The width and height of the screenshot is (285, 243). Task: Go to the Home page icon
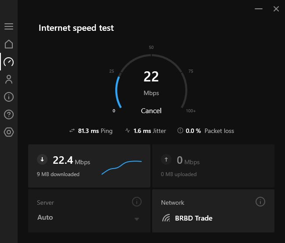pyautogui.click(x=9, y=44)
